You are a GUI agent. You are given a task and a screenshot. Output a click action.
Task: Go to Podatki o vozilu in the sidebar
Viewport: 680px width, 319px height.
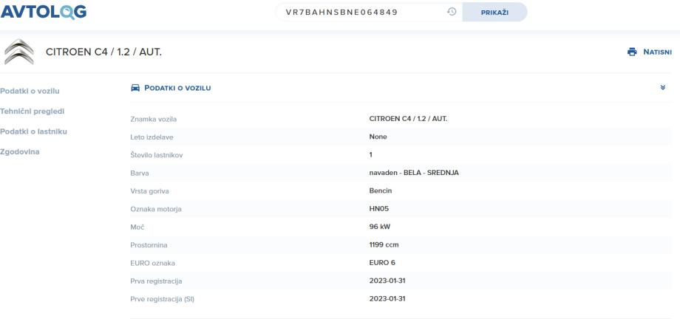point(30,91)
